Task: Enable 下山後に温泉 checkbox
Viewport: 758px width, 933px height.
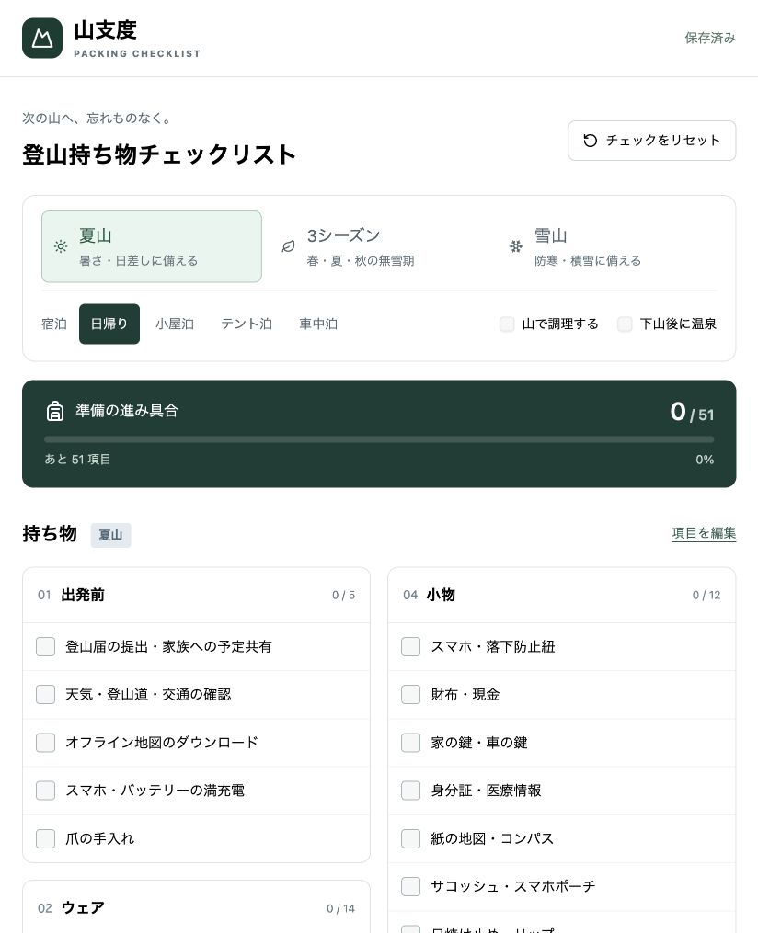Action: 625,324
